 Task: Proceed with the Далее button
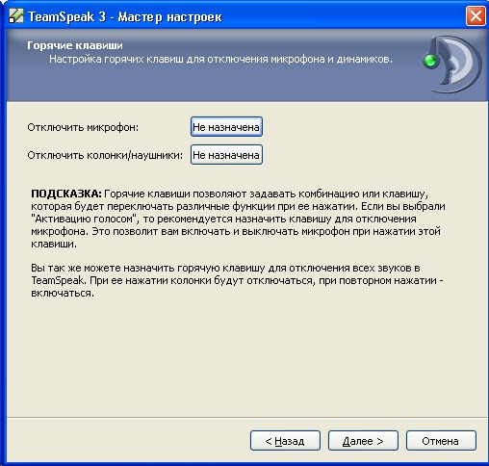(363, 441)
